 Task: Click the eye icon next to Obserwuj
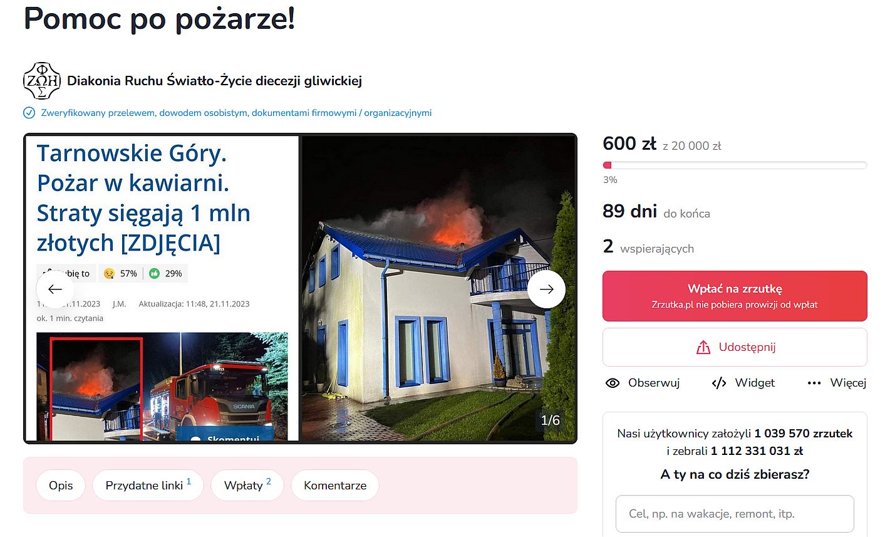tap(613, 383)
